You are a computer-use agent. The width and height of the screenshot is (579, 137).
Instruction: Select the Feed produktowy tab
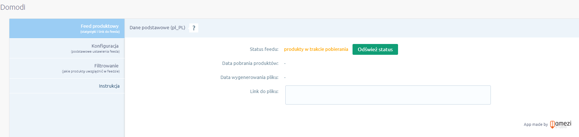pyautogui.click(x=67, y=28)
